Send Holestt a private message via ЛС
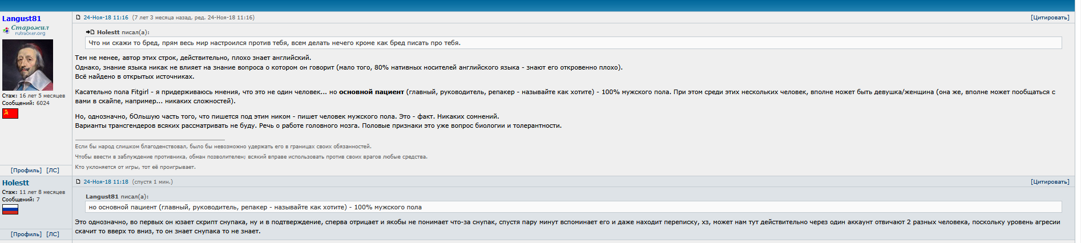 click(53, 234)
